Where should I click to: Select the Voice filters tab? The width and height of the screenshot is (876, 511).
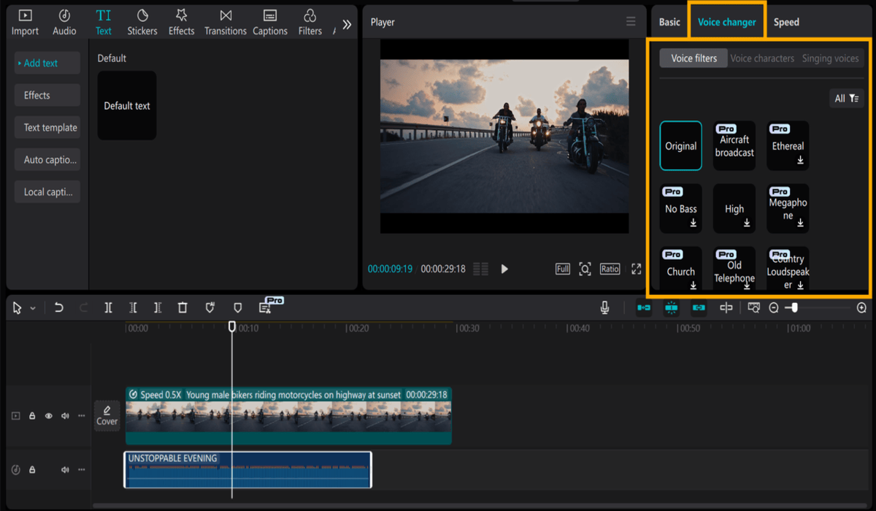[x=693, y=58]
